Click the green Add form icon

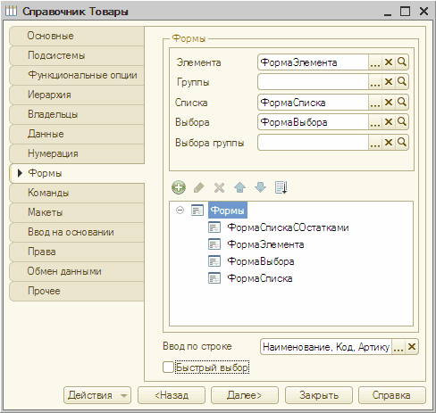click(x=179, y=187)
